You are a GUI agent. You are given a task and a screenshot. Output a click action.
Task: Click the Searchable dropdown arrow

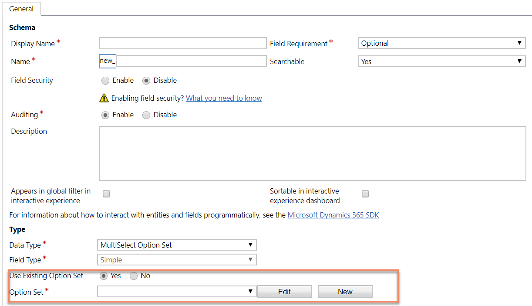tap(520, 61)
